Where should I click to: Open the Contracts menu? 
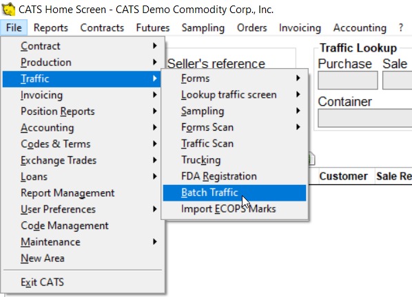pyautogui.click(x=102, y=27)
